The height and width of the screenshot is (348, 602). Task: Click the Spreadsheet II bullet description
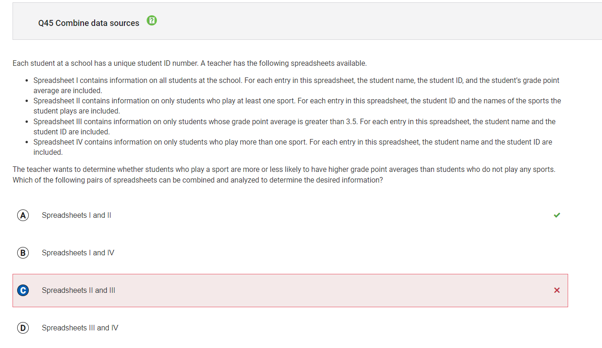click(x=297, y=106)
